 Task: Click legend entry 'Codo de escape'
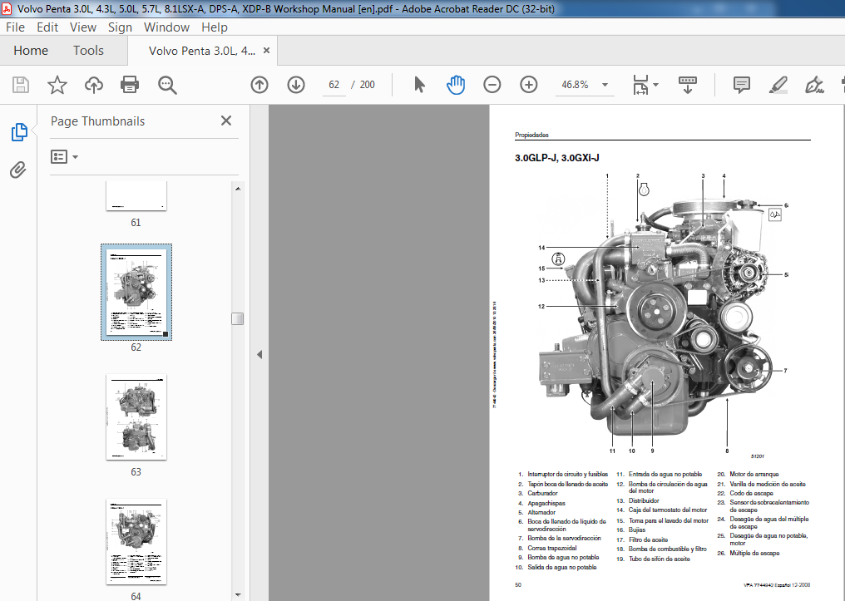(751, 493)
